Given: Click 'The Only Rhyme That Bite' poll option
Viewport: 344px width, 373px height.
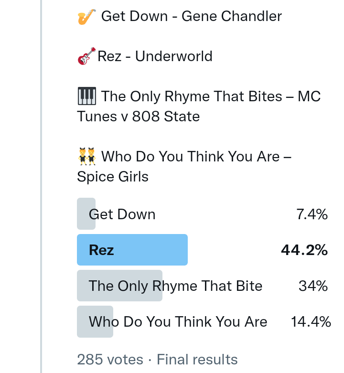Looking at the screenshot, I should pyautogui.click(x=175, y=286).
